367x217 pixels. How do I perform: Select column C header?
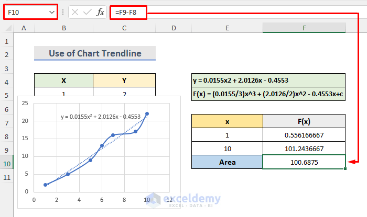124,28
